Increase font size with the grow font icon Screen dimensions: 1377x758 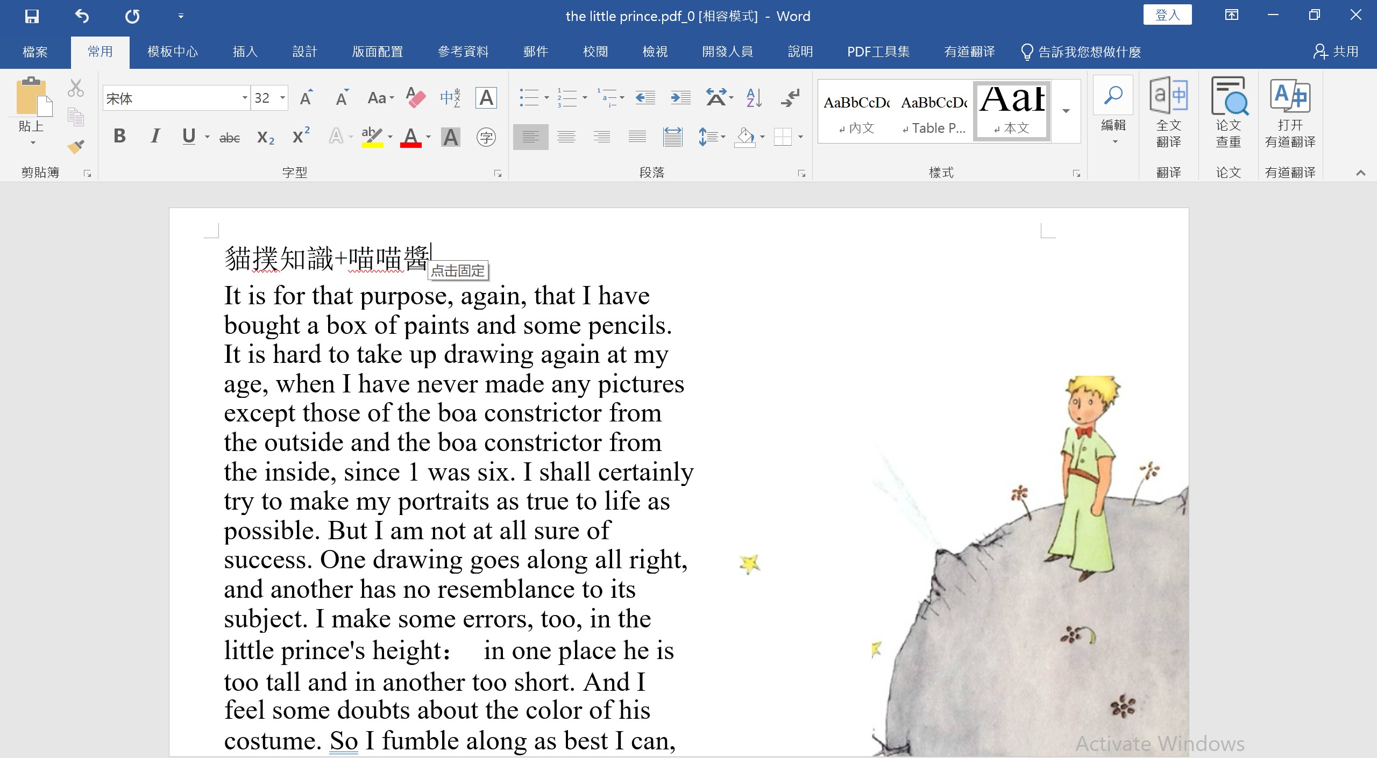click(307, 98)
